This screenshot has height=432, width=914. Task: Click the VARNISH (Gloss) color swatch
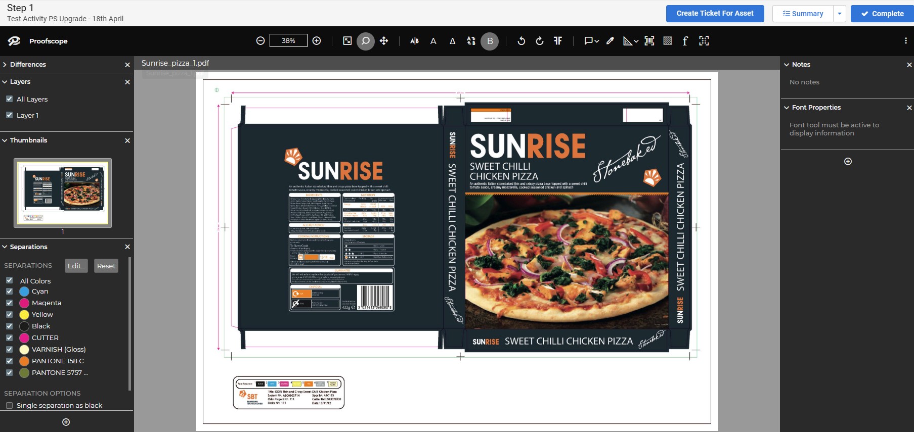click(24, 350)
